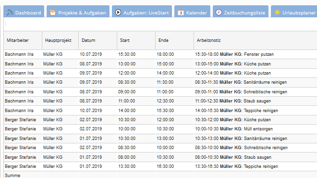
Task: Click date 10.07.2019 in the 14:00:00 start row
Action: (x=91, y=111)
